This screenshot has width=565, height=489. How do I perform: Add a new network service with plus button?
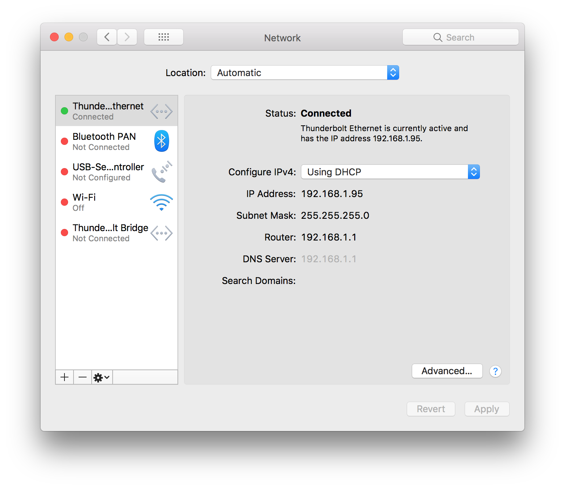[x=64, y=377]
